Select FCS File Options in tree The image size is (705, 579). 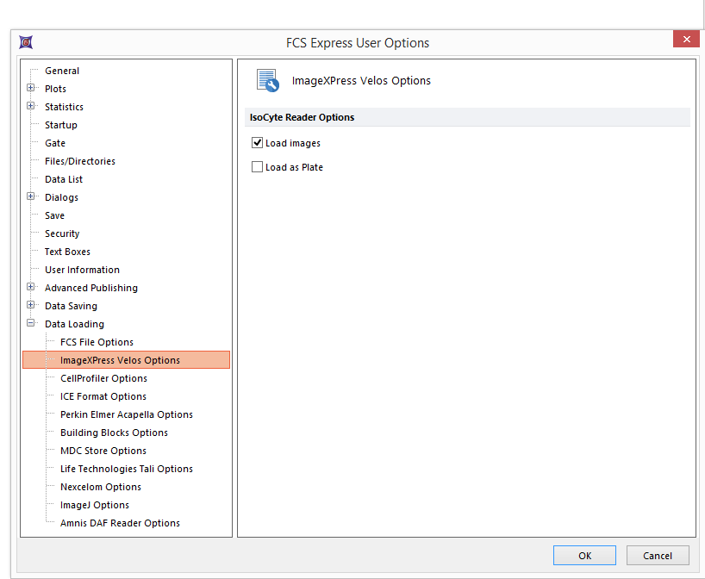pos(97,342)
